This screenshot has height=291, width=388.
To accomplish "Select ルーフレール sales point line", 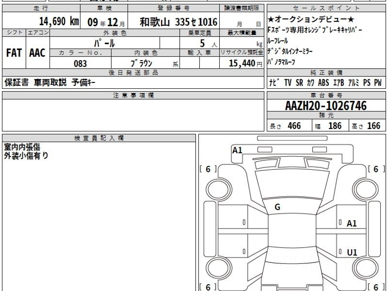I will tap(278, 41).
